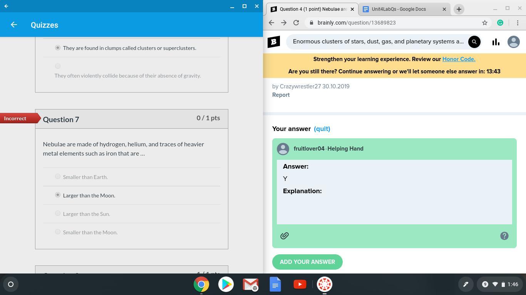Screen dimensions: 526x295
Task: Click the Quizzes window title bar back arrow
Action: click(6, 6)
